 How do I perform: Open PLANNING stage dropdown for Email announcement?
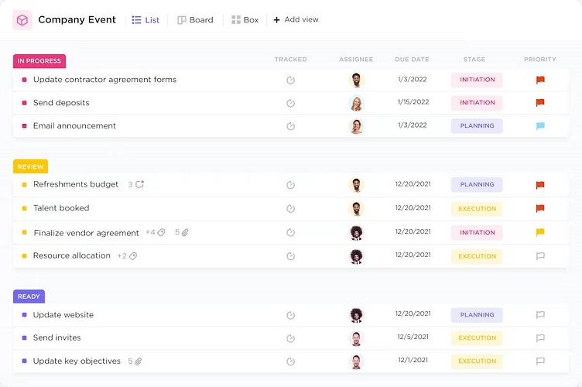click(x=477, y=126)
